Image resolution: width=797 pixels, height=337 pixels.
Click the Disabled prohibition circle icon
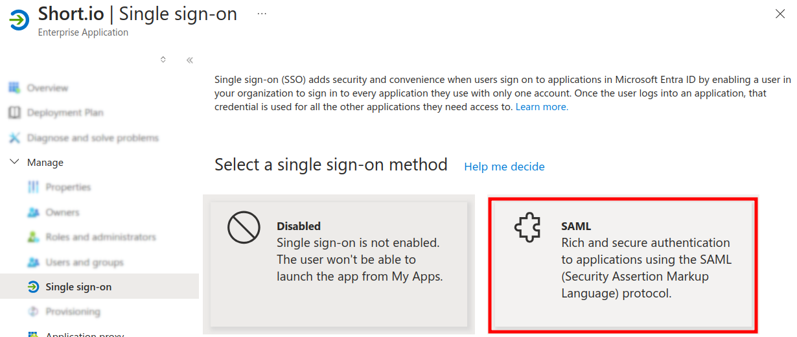coord(244,228)
